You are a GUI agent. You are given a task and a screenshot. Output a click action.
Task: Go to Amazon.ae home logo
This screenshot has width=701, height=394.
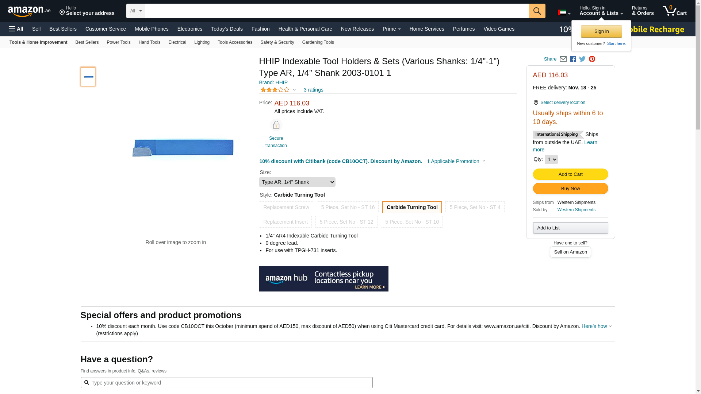29,11
